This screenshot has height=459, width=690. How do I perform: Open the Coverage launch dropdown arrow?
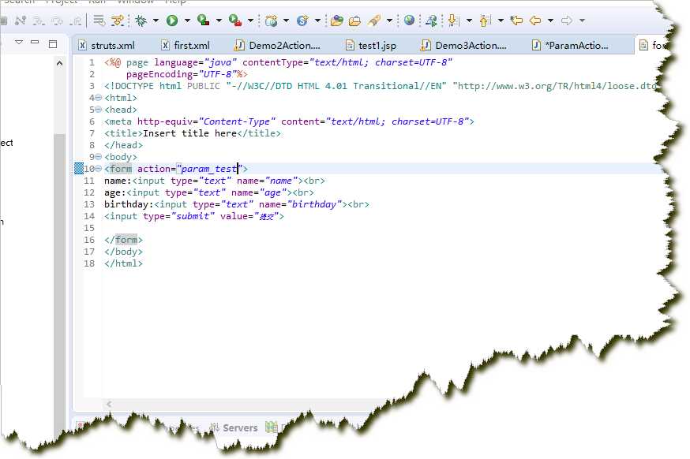[219, 21]
